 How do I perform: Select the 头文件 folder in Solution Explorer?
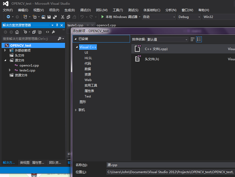tap(20, 55)
